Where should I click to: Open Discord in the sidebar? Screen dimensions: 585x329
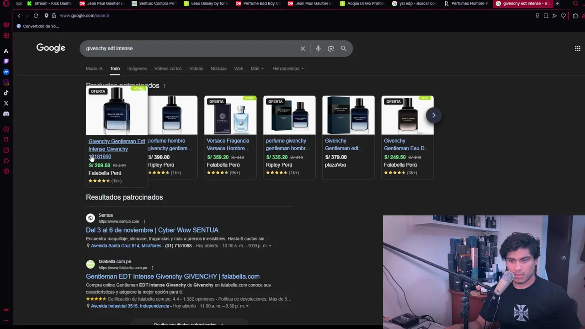pyautogui.click(x=6, y=114)
